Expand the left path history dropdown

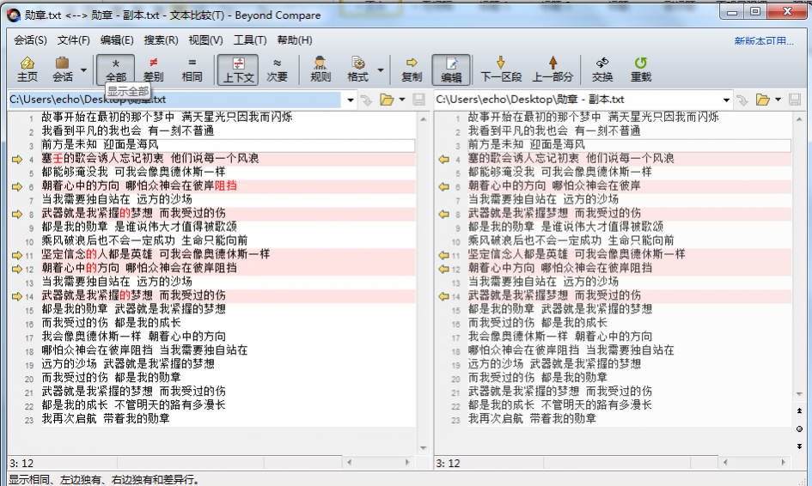pyautogui.click(x=351, y=100)
